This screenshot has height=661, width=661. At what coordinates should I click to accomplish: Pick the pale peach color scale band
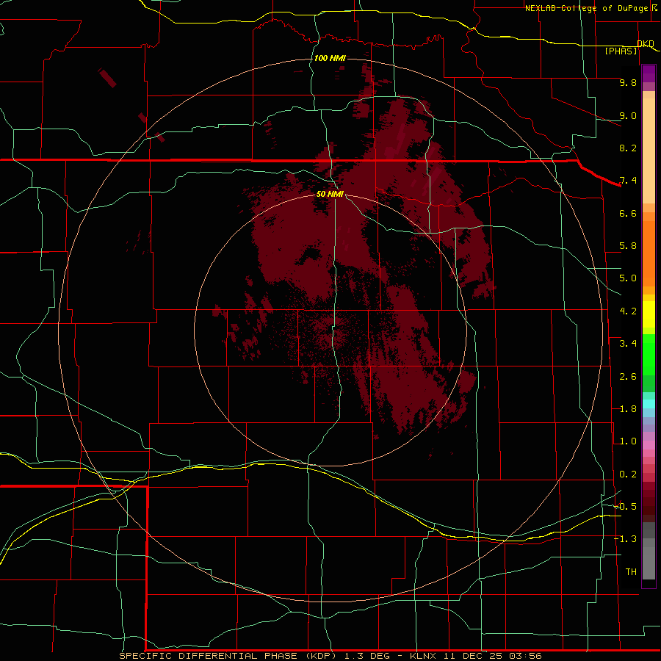click(649, 151)
